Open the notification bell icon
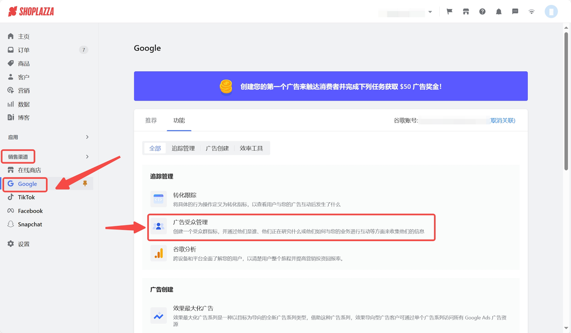The image size is (571, 333). tap(499, 11)
